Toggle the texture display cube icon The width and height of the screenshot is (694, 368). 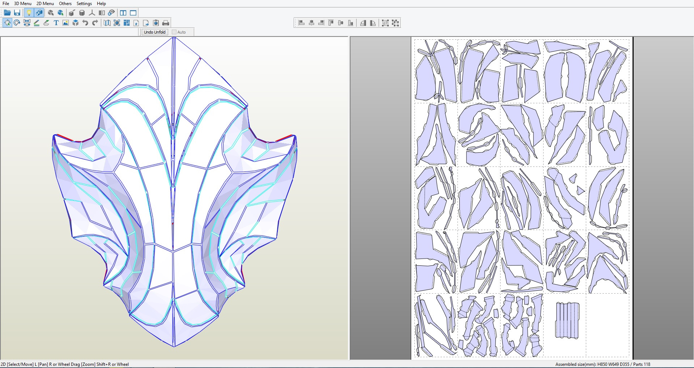(39, 13)
